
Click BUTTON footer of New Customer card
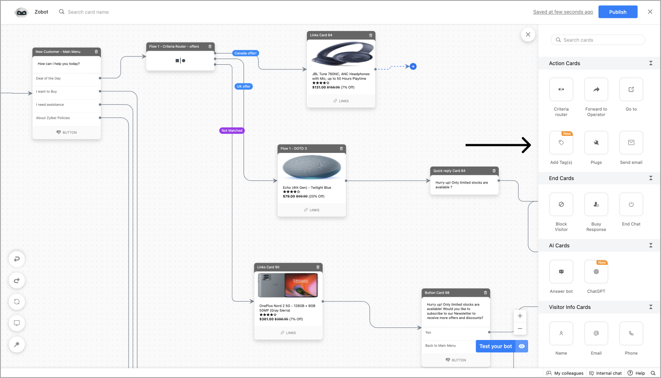(66, 132)
